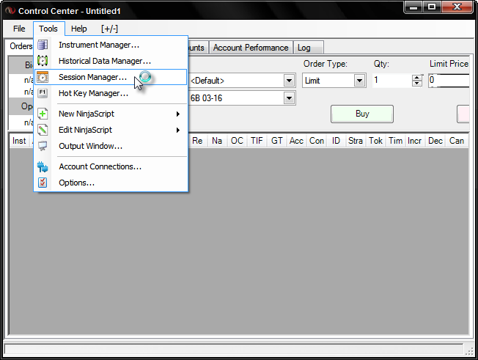Expand the New NinjaScript submenu arrow

pyautogui.click(x=177, y=114)
